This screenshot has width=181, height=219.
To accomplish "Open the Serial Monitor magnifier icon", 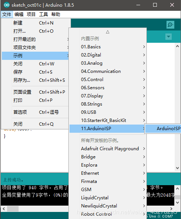I will (170, 25).
